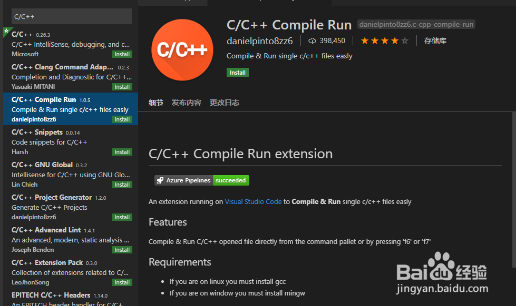This screenshot has height=306, width=516.
Task: Install the C/C++ Extension Pack
Action: coord(122,282)
